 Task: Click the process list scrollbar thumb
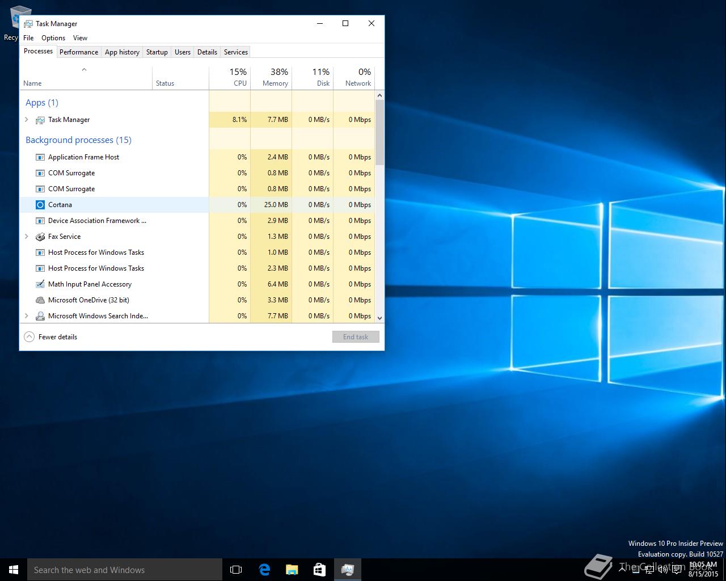(x=379, y=132)
